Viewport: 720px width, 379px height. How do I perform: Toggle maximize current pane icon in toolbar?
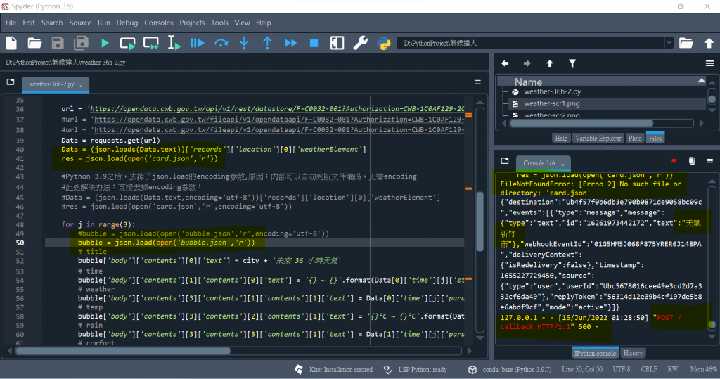tap(337, 44)
